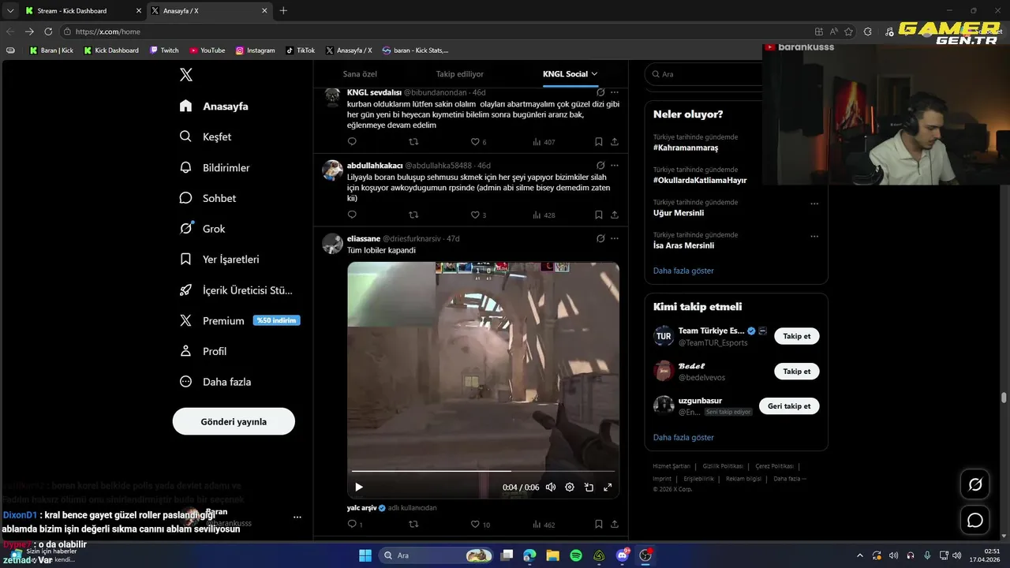Show hidden system tray icons
1010x568 pixels.
[x=860, y=555]
